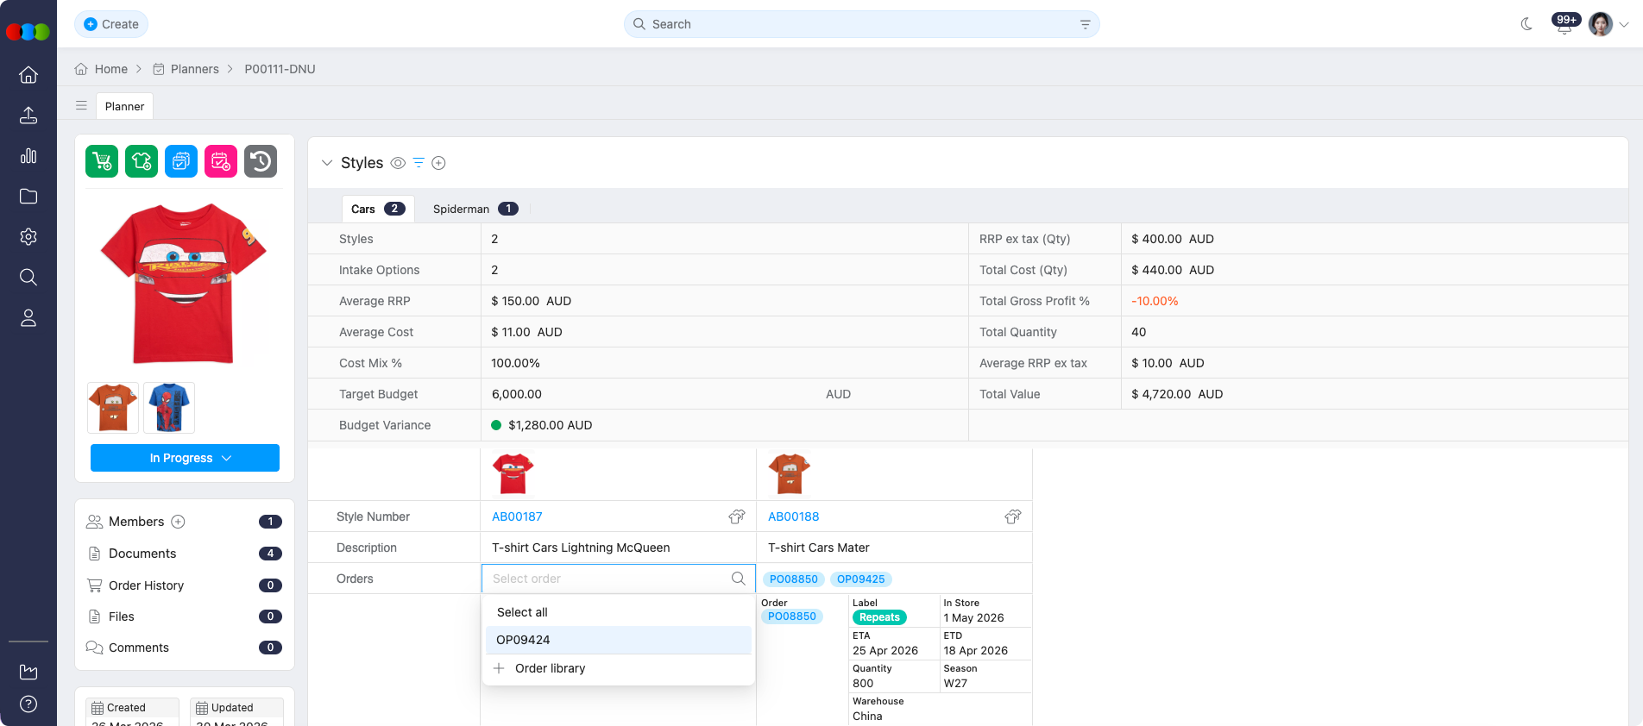Click the Styles filter icon
Image resolution: width=1643 pixels, height=726 pixels.
[x=419, y=163]
